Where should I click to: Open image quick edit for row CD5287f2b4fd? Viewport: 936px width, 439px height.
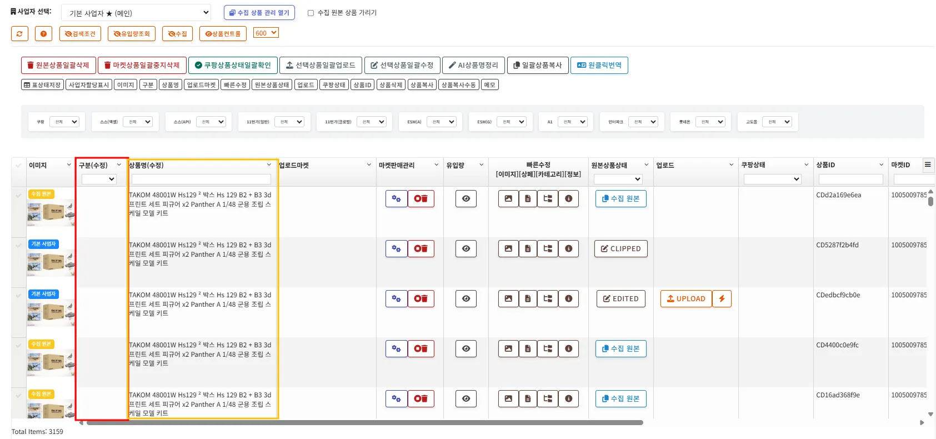coord(508,248)
